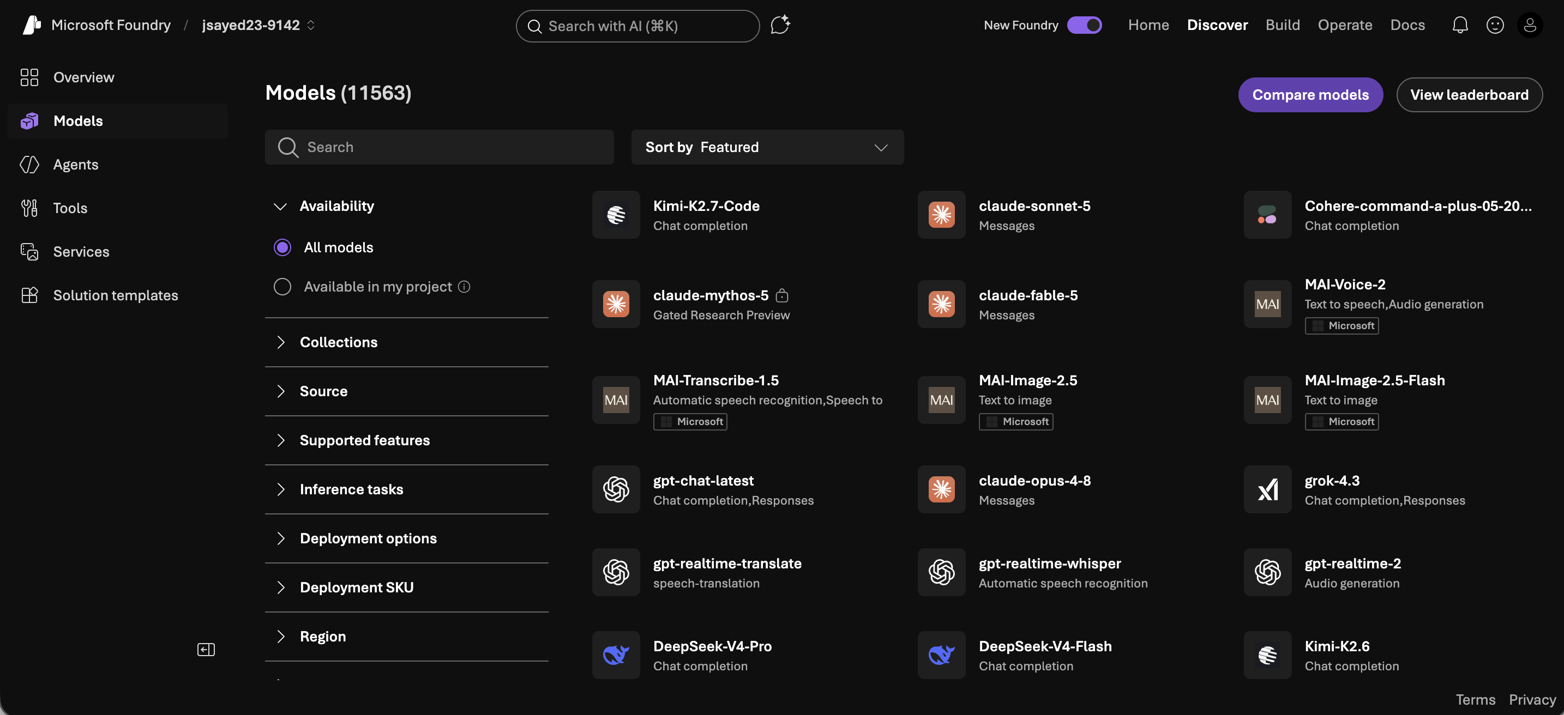
Task: Click the Solution templates icon in sidebar
Action: coord(29,295)
